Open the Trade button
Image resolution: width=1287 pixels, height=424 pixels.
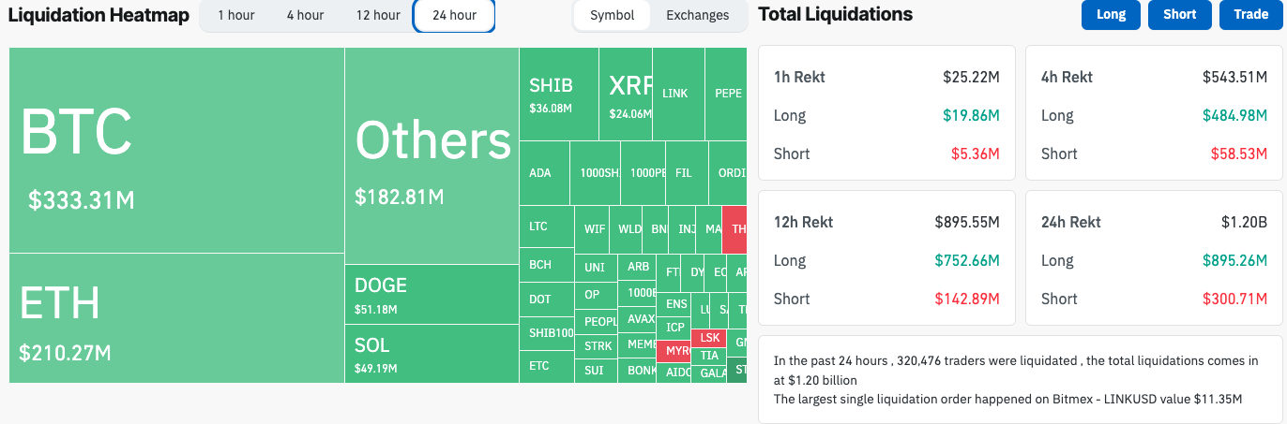[x=1250, y=15]
